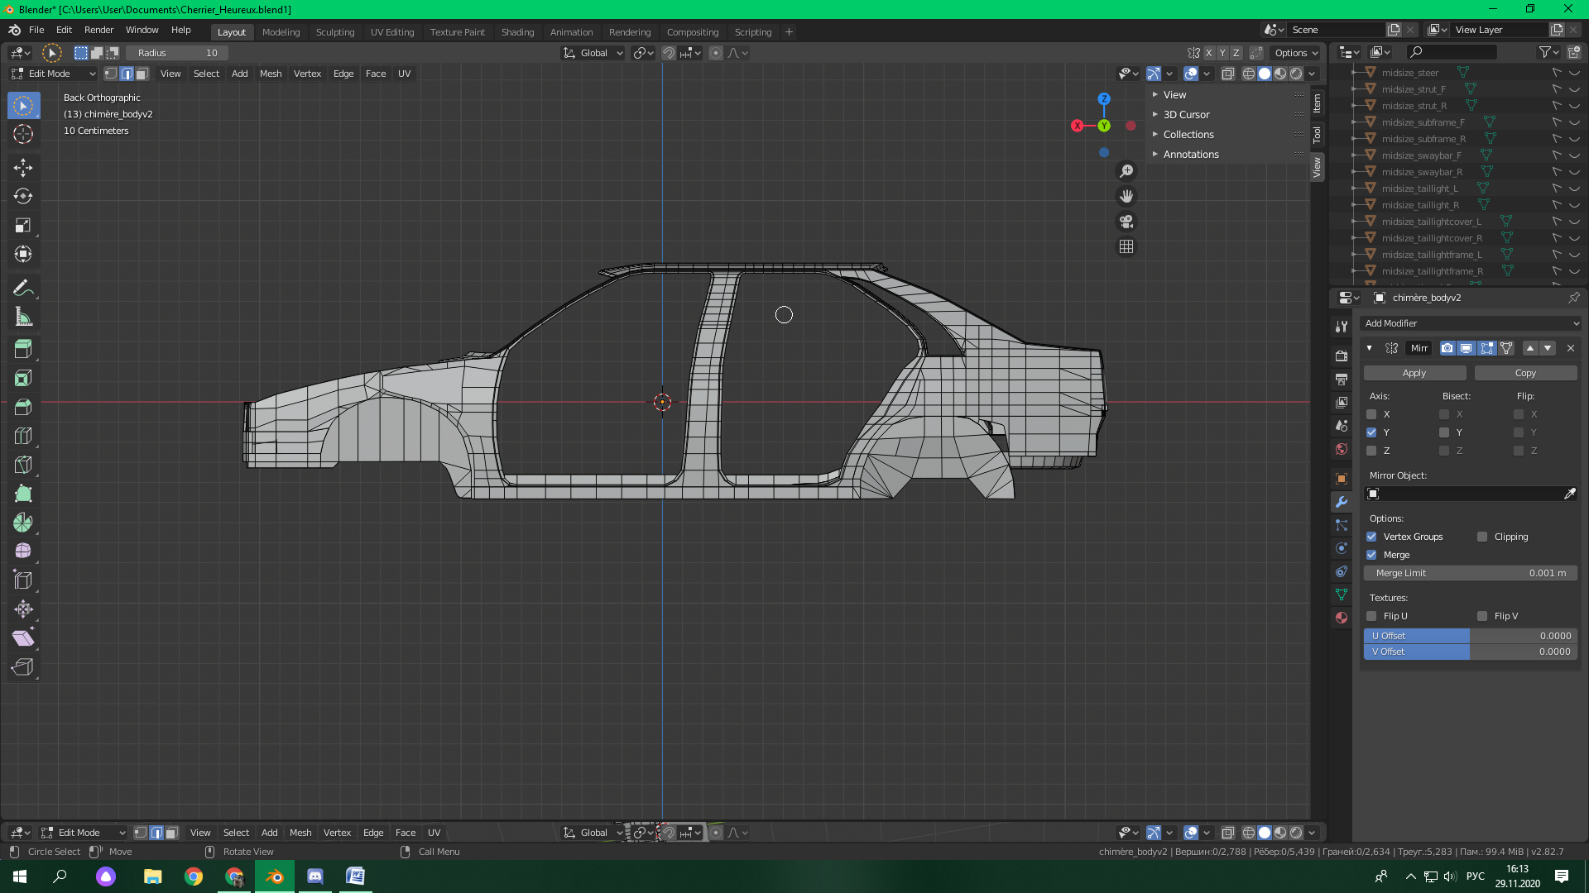Enable mirror axis X checkbox
1589x893 pixels.
pos(1371,414)
